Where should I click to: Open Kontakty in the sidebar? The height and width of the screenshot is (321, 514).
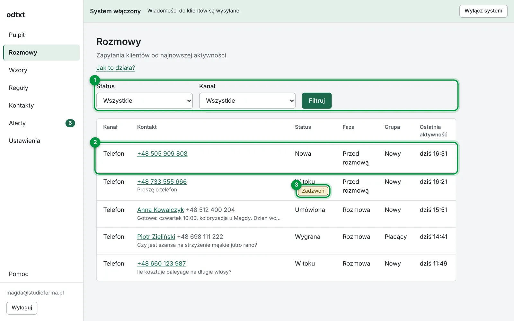click(41, 105)
